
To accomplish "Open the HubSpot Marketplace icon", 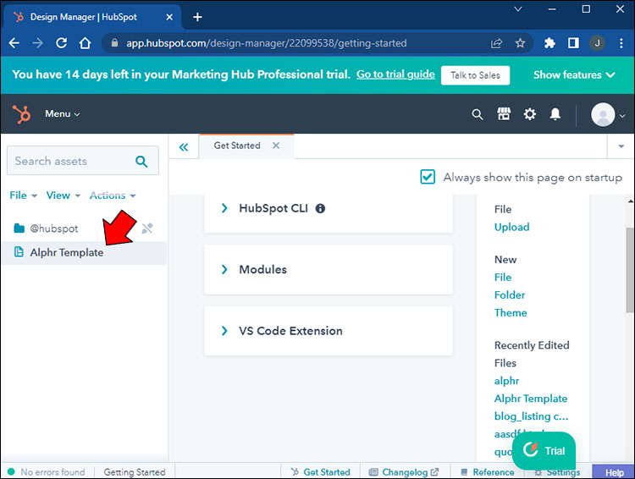I will point(504,114).
